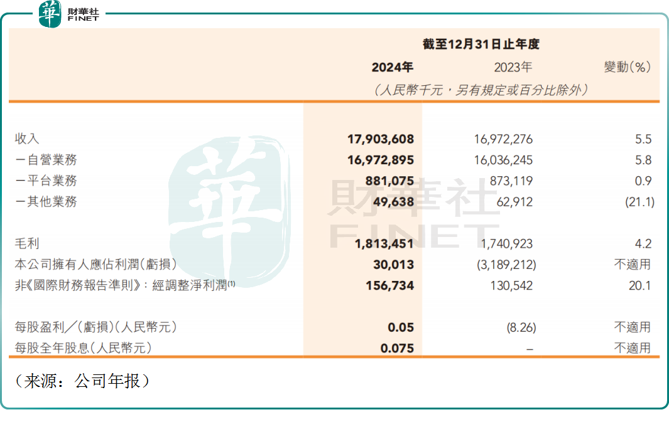Select the value 130,542
Viewport: 669px width, 422px height.
coord(511,286)
